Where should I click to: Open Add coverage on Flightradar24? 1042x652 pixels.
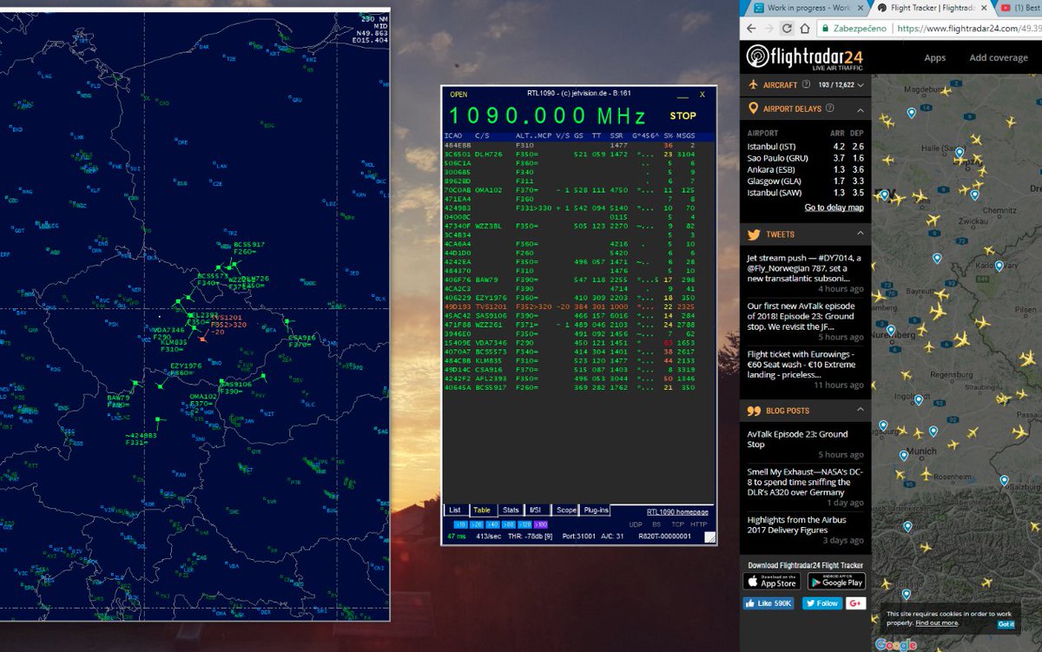999,58
